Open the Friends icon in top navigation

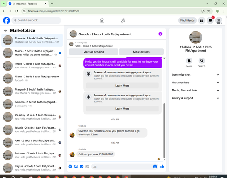tap(123, 20)
